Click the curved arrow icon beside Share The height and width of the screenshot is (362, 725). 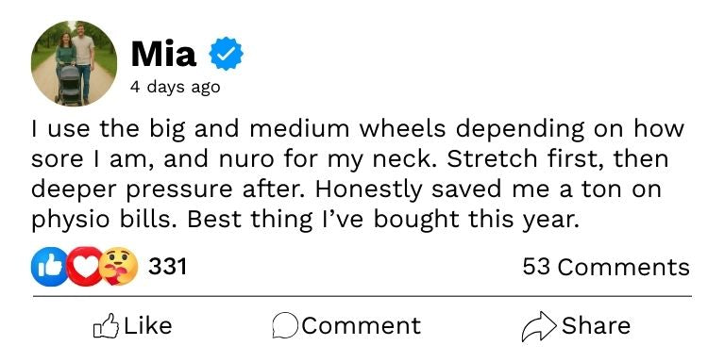click(x=539, y=326)
